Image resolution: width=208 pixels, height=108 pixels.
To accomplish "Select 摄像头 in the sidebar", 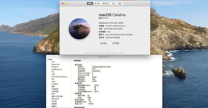I will point(54,106).
